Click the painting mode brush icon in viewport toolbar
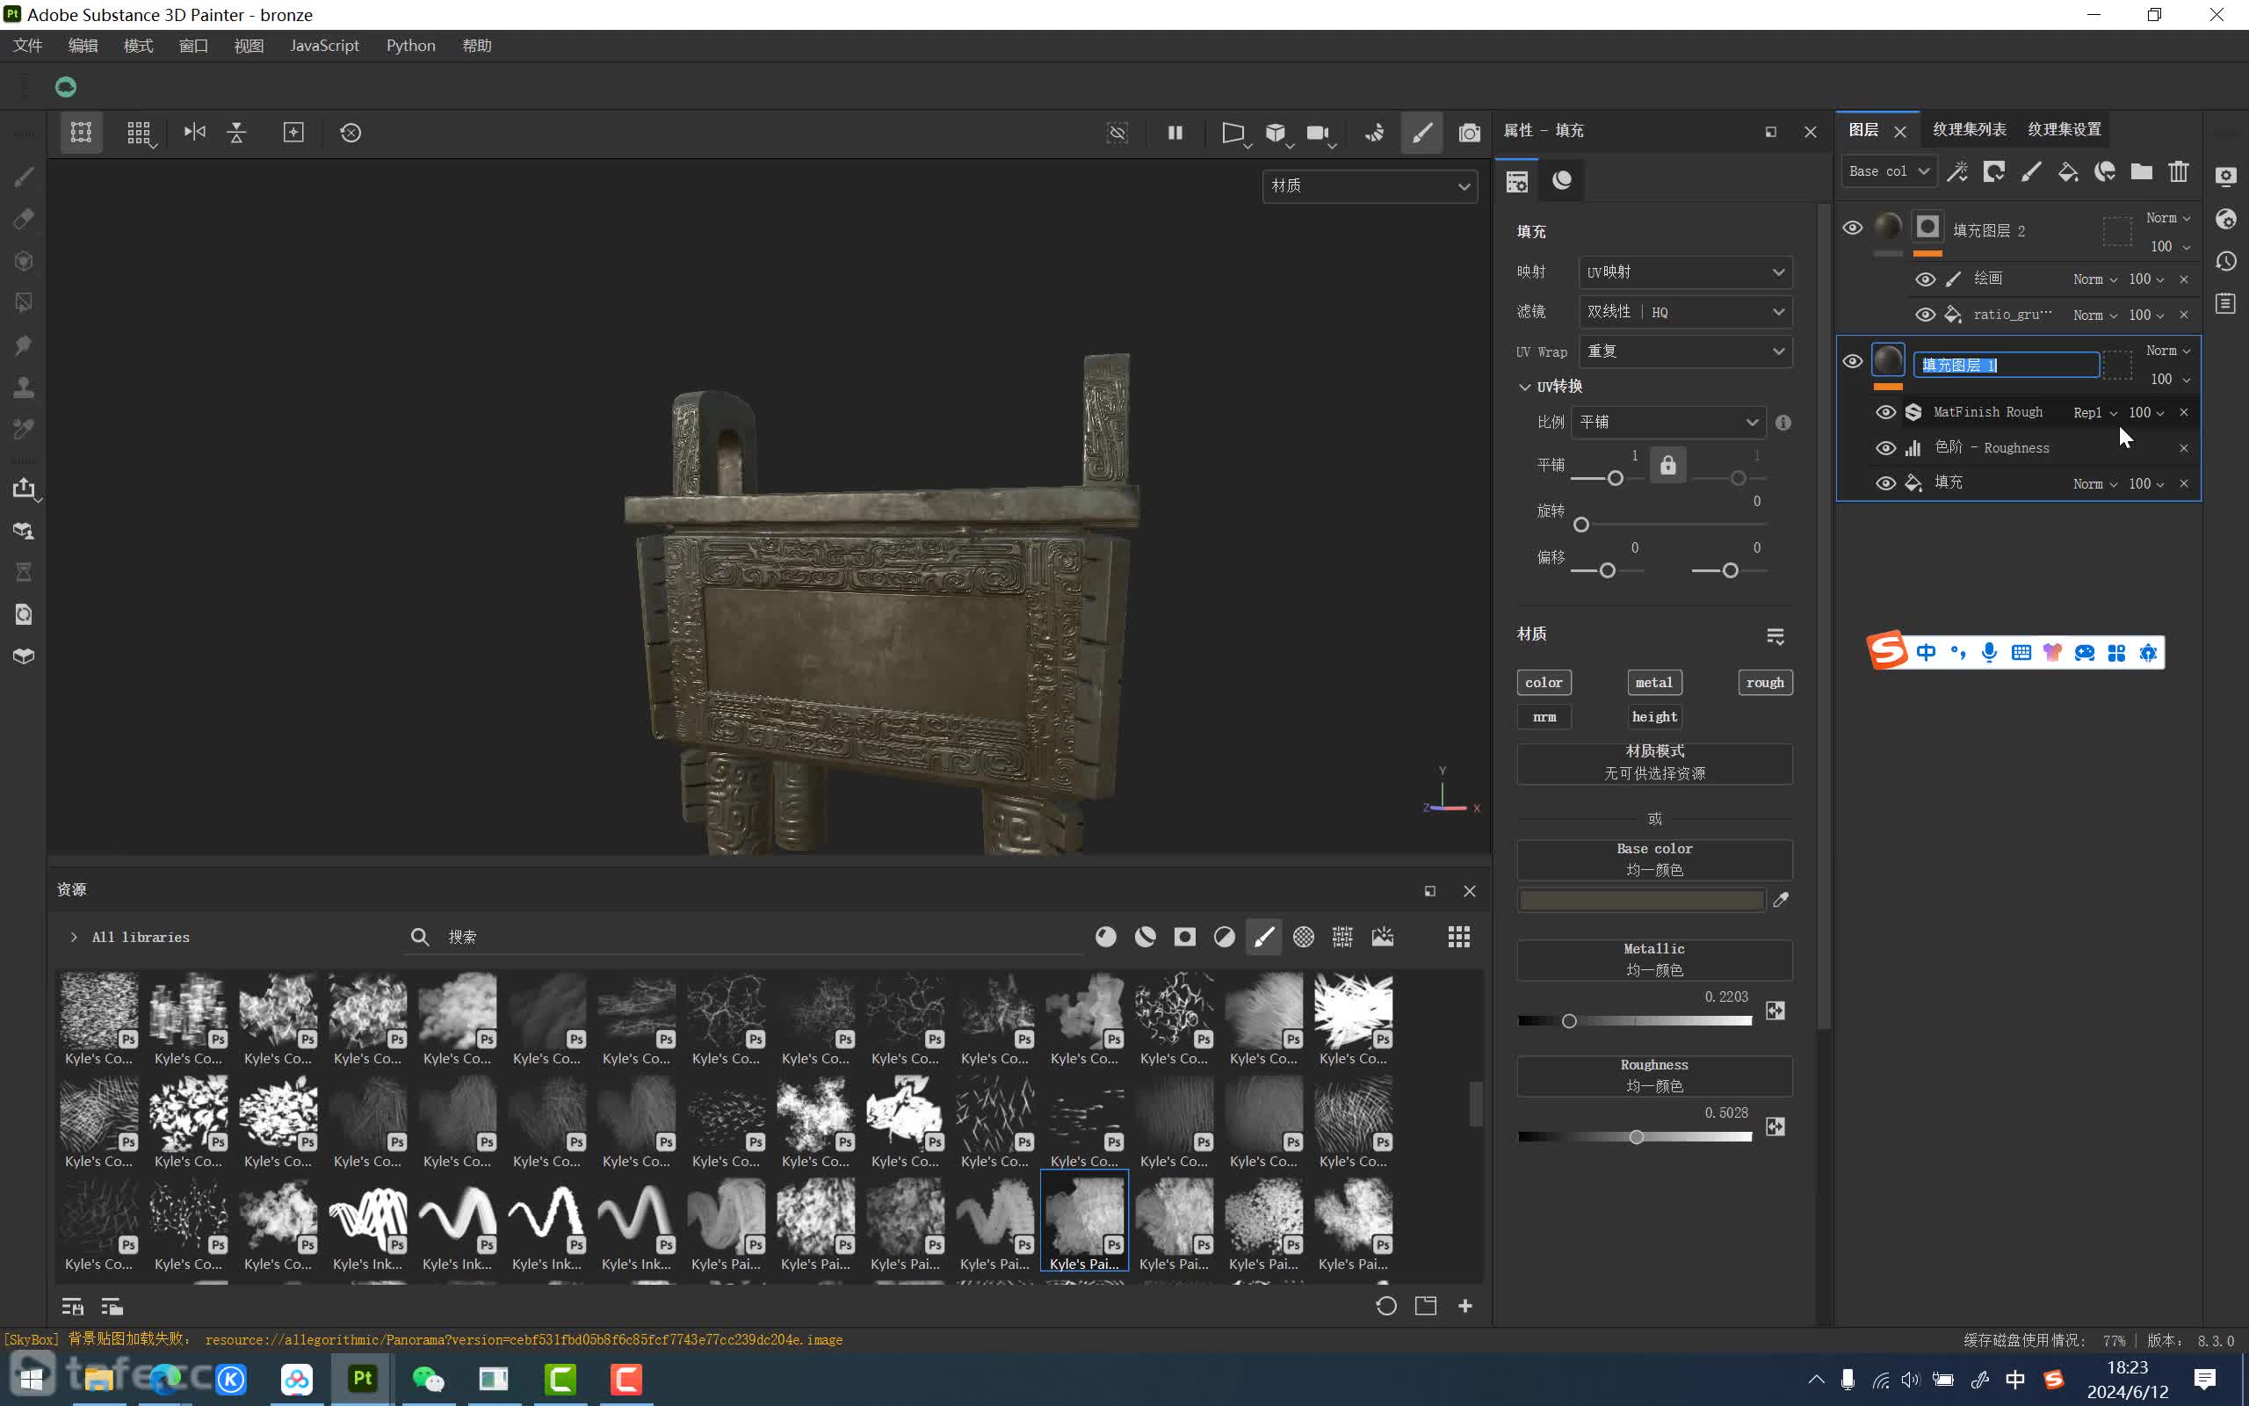2249x1406 pixels. coord(1422,133)
